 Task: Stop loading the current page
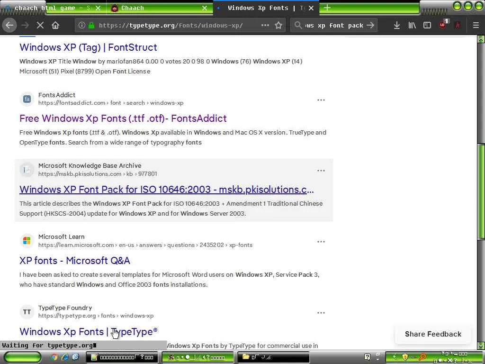click(x=40, y=26)
